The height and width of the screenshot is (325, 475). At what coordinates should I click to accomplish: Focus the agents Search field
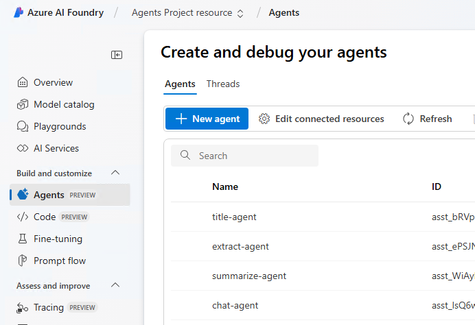245,156
